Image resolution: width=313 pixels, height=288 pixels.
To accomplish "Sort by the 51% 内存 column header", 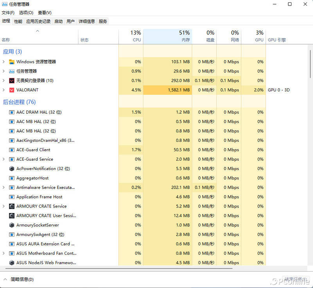I will pyautogui.click(x=167, y=37).
